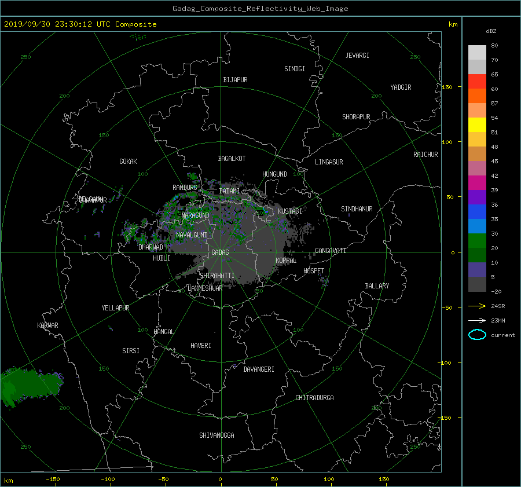This screenshot has height=487, width=521.
Task: Click the yellow 24SR arrow legend icon
Action: pos(477,306)
